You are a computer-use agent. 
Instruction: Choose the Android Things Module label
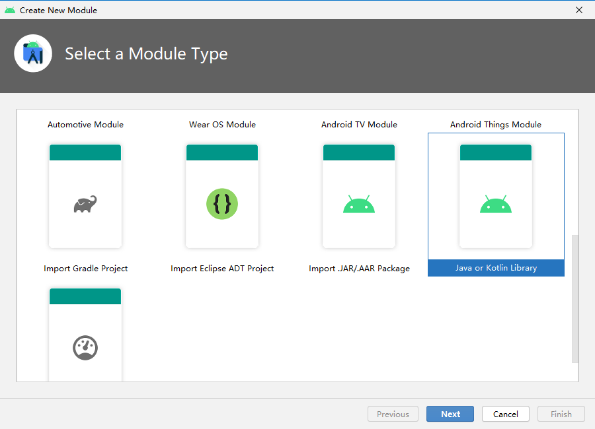tap(496, 125)
